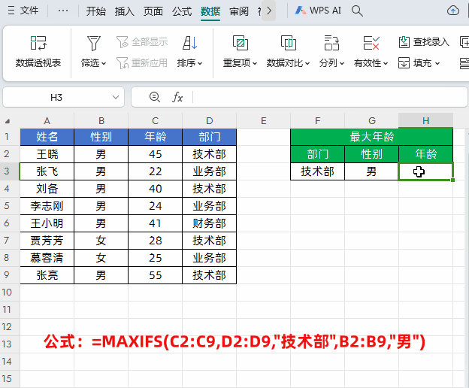Switch to the 页面 ribbon tab
The width and height of the screenshot is (469, 388).
153,11
